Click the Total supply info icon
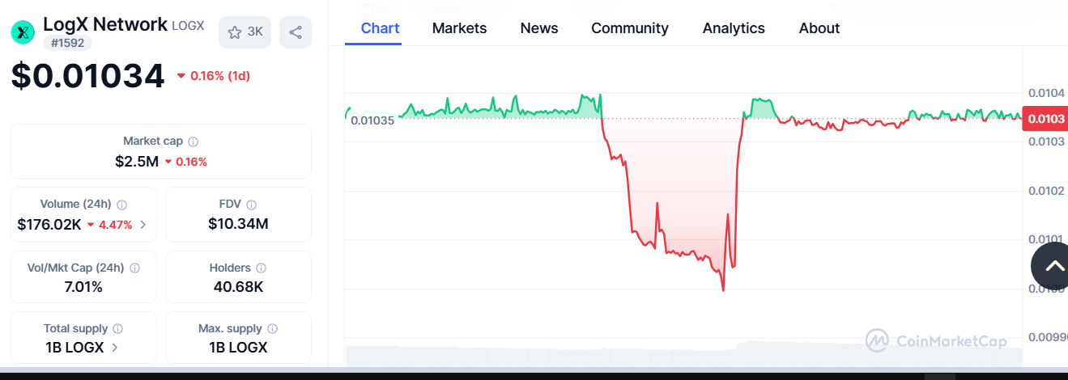The width and height of the screenshot is (1068, 380). [x=117, y=329]
